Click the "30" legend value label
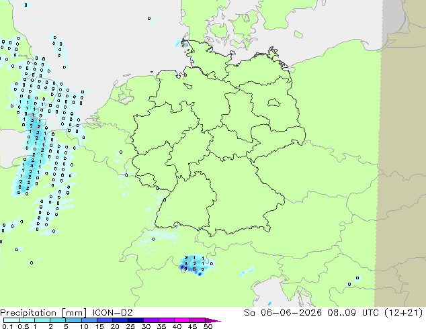This screenshot has width=426, height=329. click(146, 326)
